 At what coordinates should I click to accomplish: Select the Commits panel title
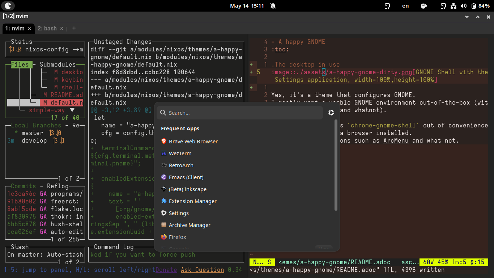(24, 186)
